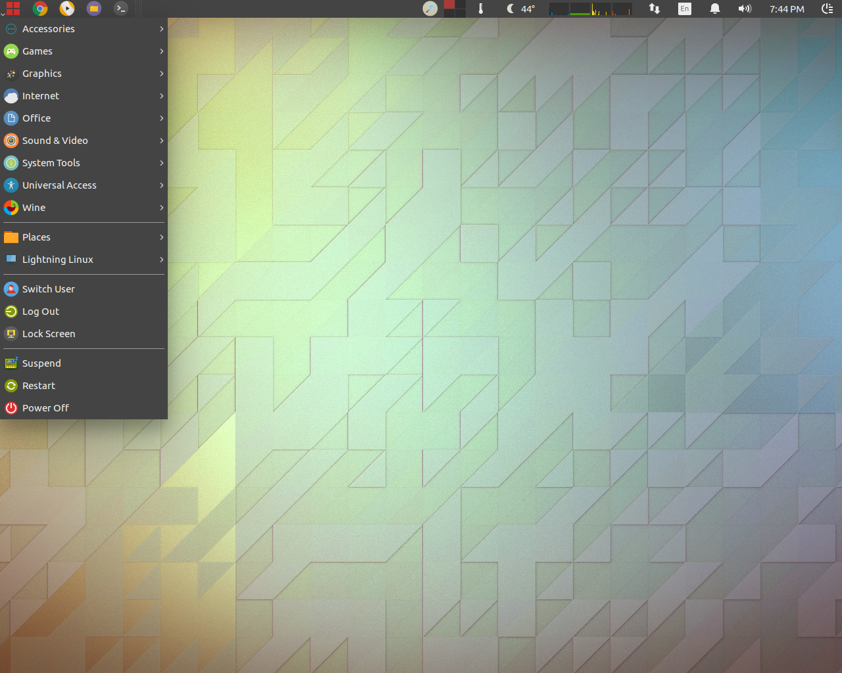Viewport: 842px width, 673px height.
Task: Expand the Accessories chevron arrow
Action: [161, 29]
